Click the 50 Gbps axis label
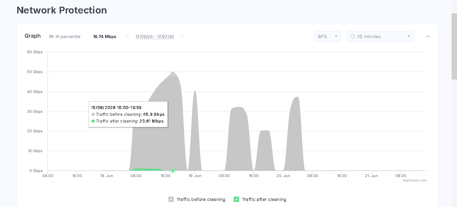This screenshot has width=457, height=207. click(x=35, y=72)
